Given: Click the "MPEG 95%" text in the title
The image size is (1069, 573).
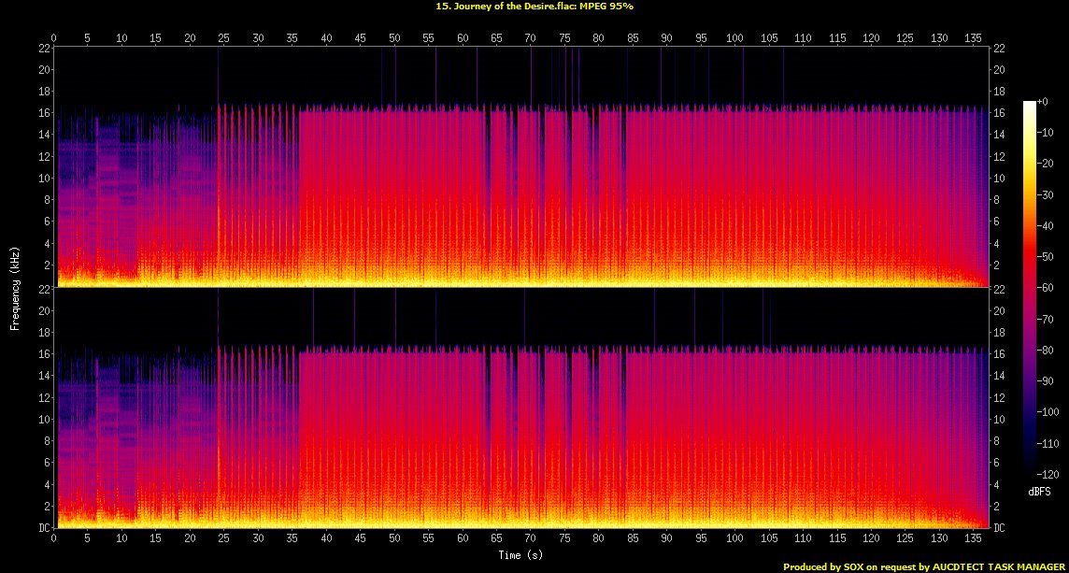Looking at the screenshot, I should [613, 6].
